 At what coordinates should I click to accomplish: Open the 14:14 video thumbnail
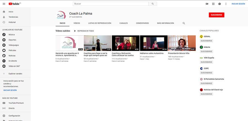[154, 43]
